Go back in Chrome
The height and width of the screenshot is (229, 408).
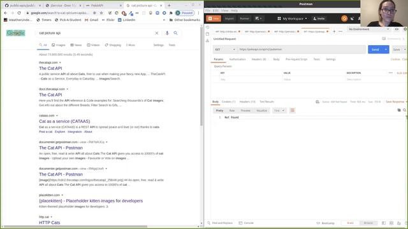tap(6, 13)
